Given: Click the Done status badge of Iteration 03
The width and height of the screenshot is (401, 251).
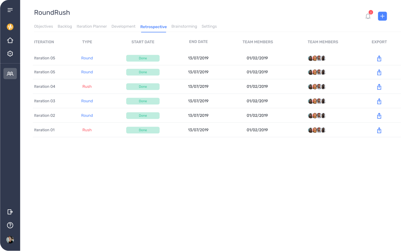Looking at the screenshot, I should (143, 101).
